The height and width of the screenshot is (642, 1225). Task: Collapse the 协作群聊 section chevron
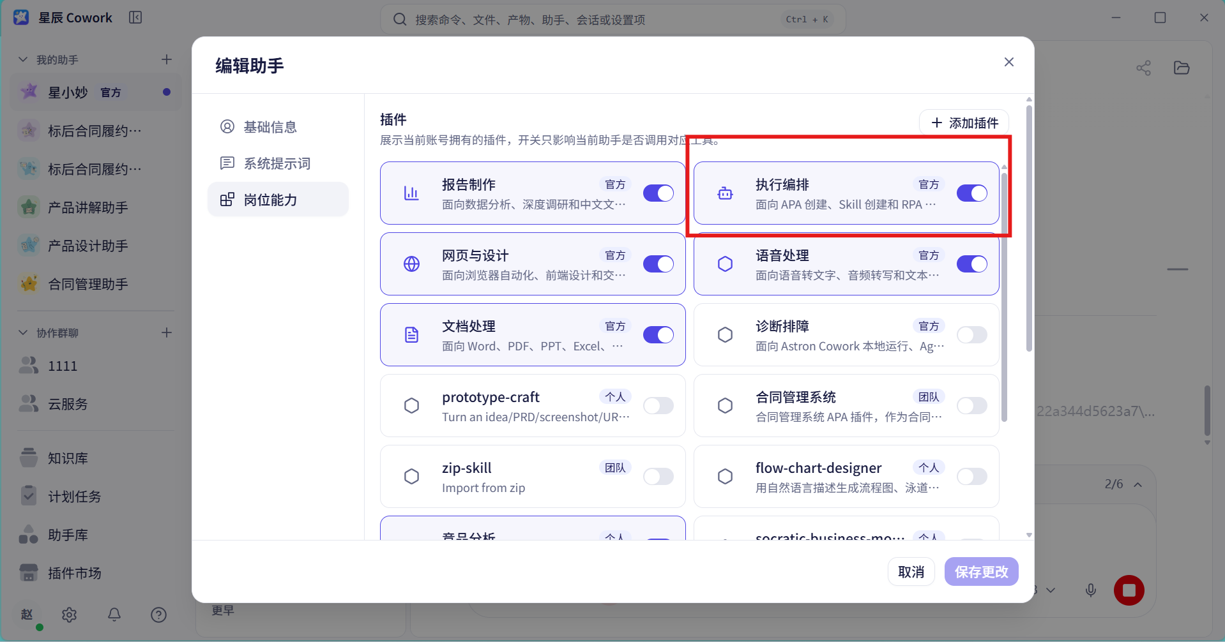click(x=23, y=332)
